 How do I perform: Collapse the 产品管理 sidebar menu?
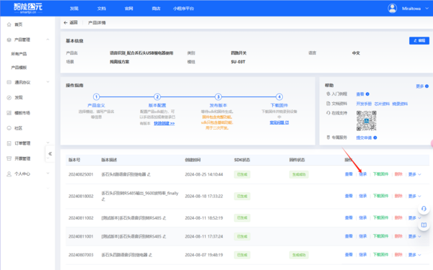coord(48,40)
